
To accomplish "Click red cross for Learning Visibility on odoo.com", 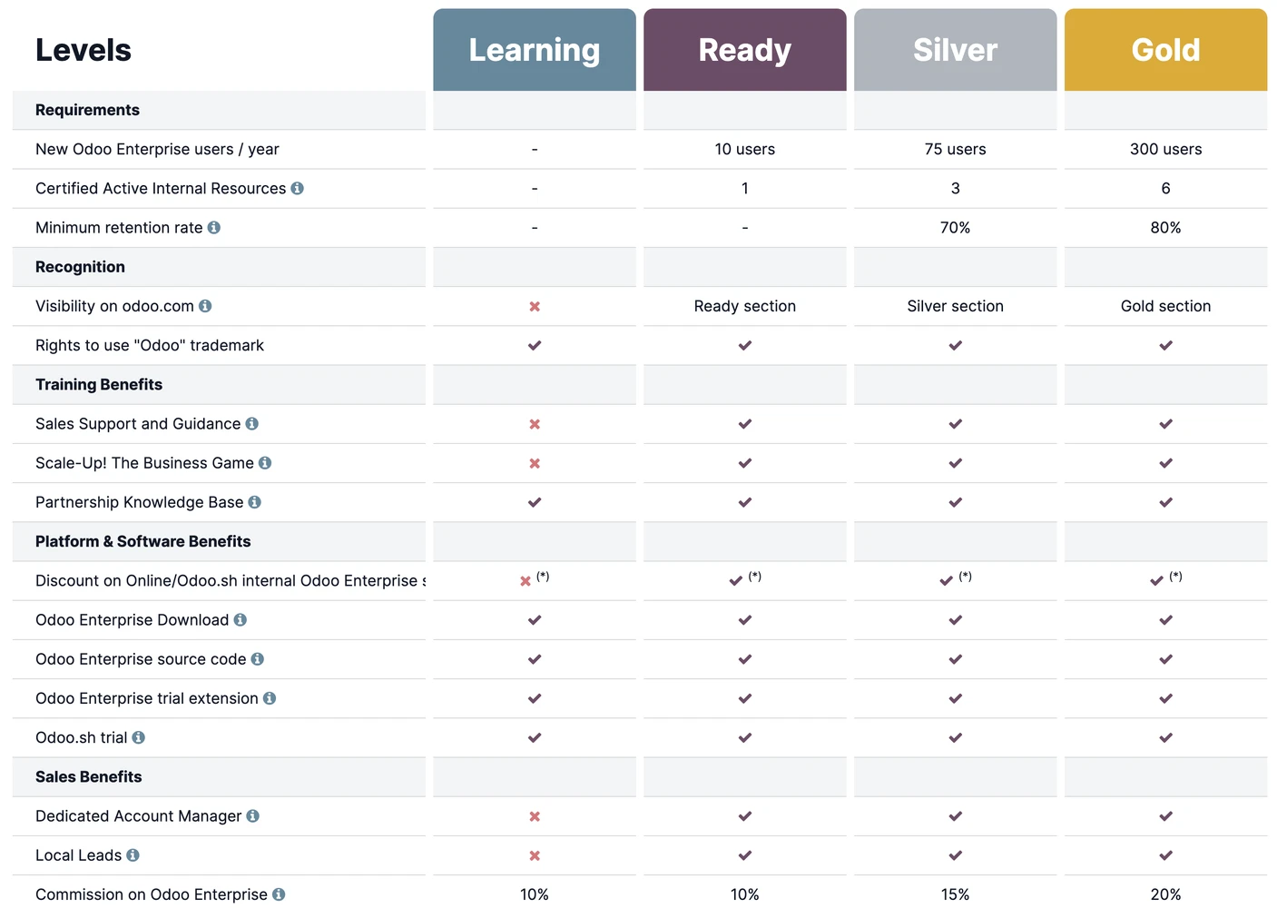I will coord(535,306).
